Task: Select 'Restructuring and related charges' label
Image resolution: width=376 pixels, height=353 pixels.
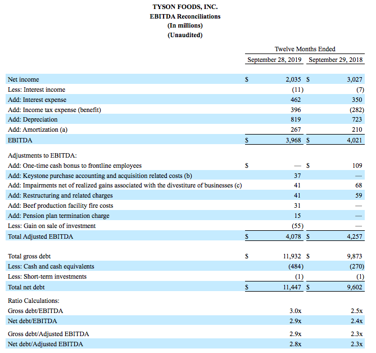Action: (x=67, y=195)
